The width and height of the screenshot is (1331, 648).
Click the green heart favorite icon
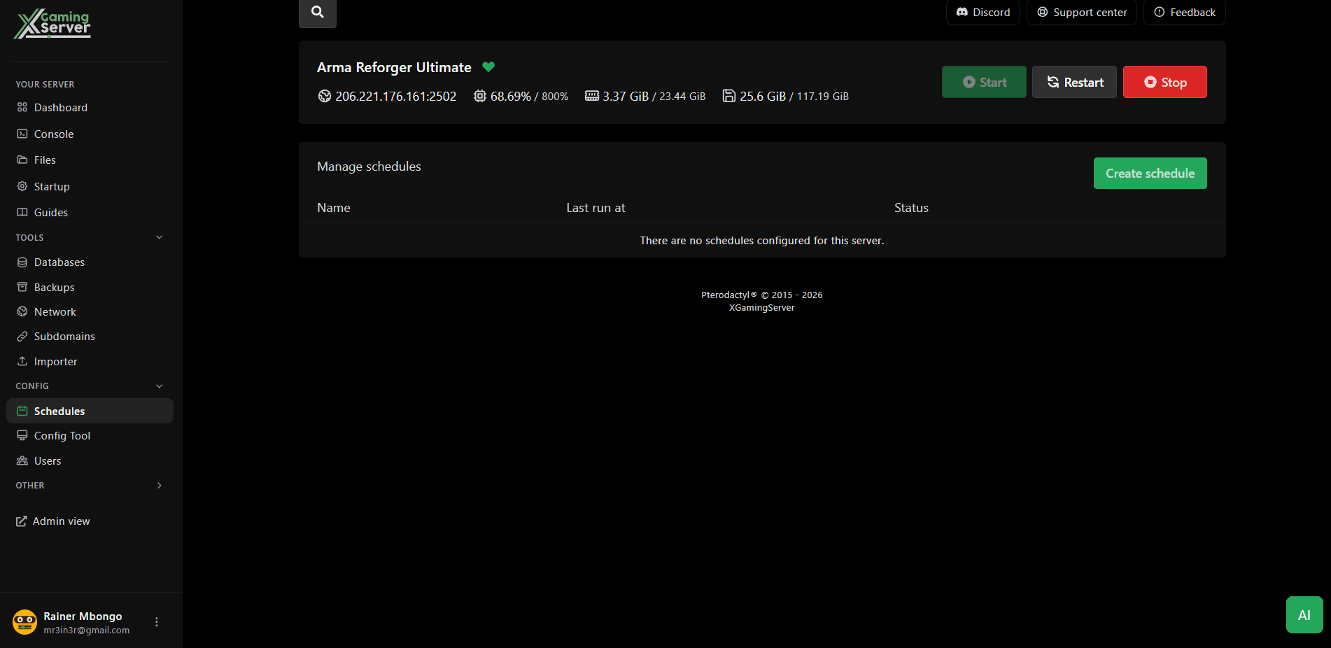488,67
